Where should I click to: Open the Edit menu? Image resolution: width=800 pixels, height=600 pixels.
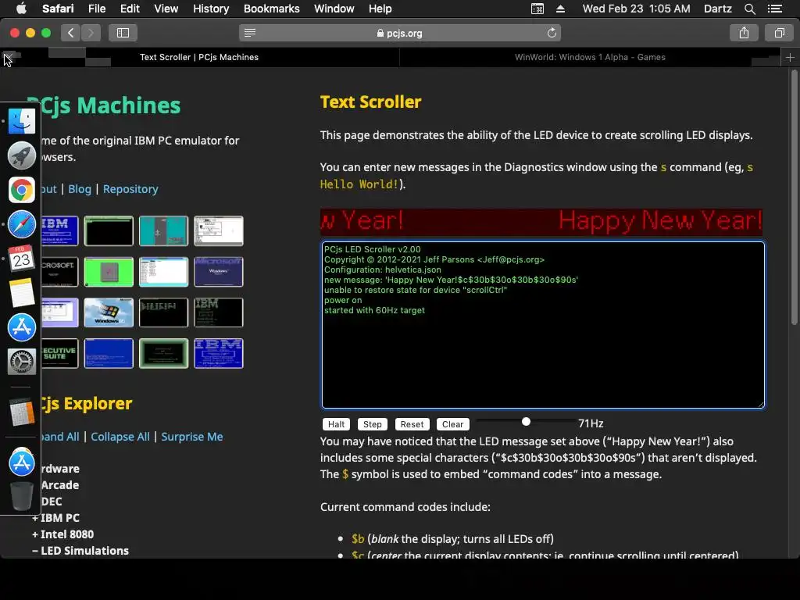pyautogui.click(x=130, y=9)
